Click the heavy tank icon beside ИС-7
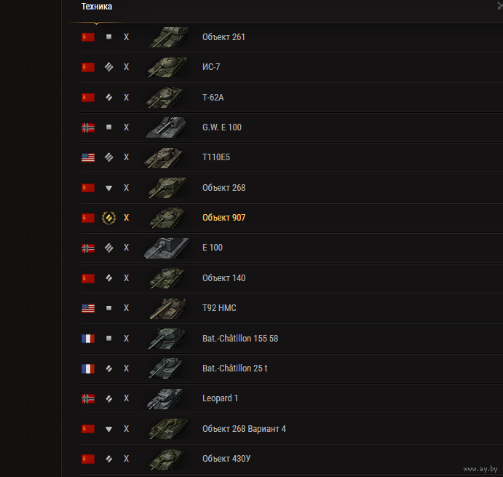The width and height of the screenshot is (503, 477). [x=108, y=67]
